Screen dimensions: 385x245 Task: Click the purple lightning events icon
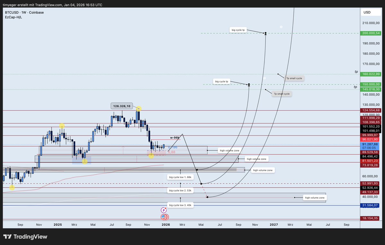[164, 210]
